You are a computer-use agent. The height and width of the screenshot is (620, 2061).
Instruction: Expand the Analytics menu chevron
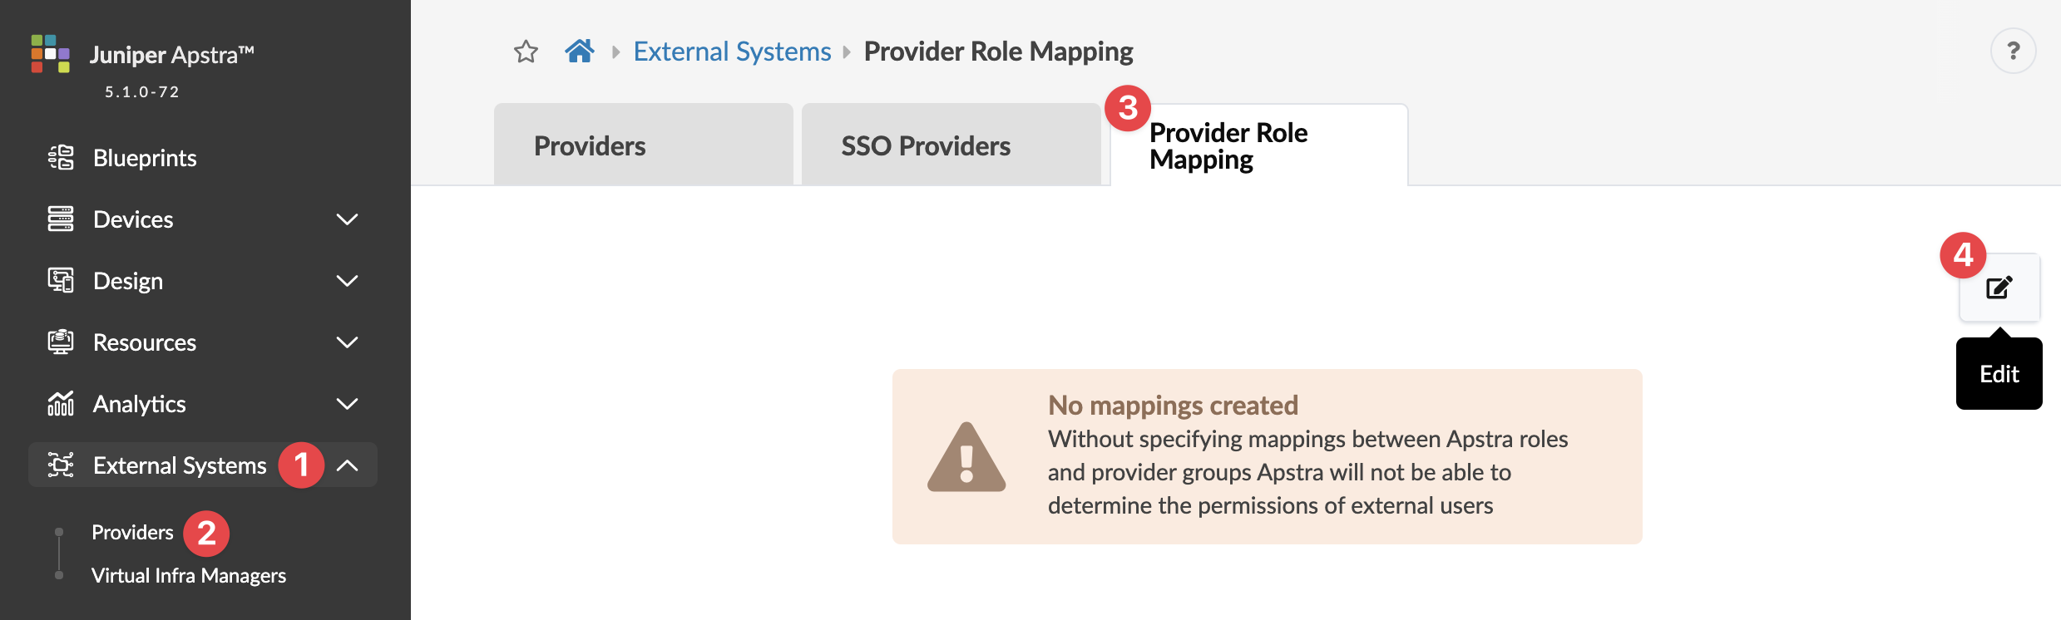point(347,404)
